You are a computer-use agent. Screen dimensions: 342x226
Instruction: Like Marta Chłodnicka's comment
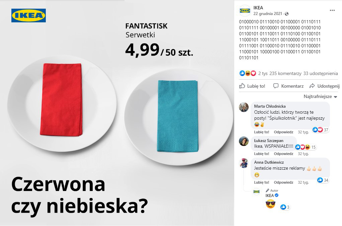(261, 132)
